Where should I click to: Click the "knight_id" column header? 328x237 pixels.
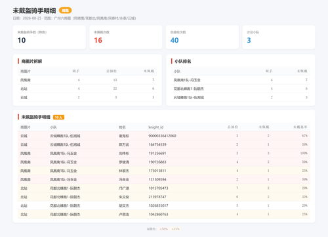pos(156,127)
